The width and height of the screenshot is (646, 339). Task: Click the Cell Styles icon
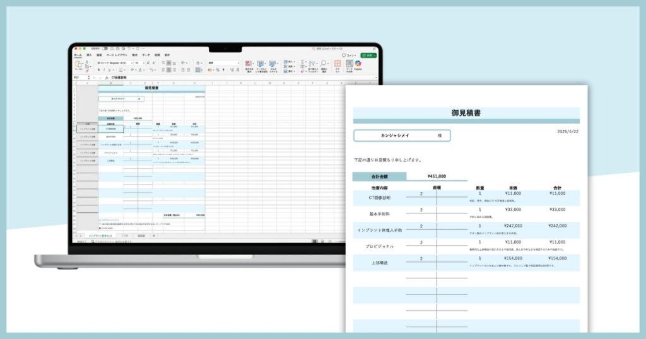(273, 64)
